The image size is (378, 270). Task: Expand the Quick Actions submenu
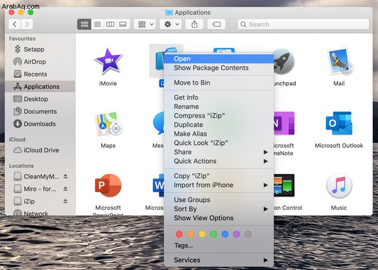(219, 161)
